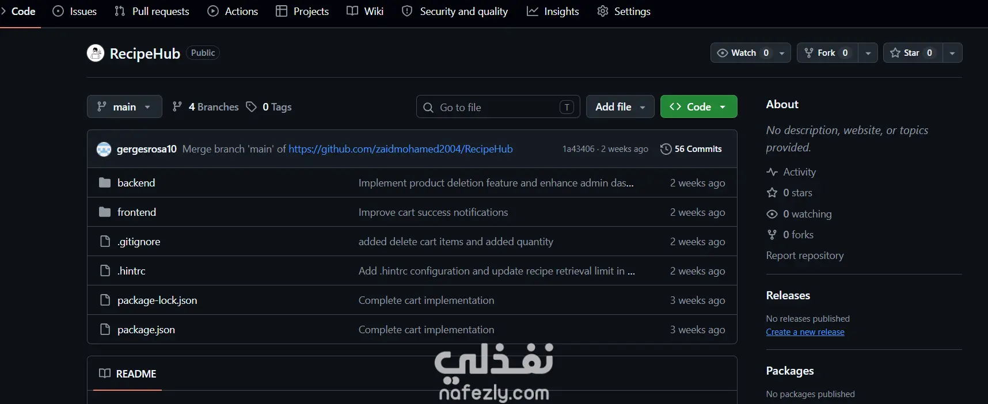Click the gergesrosa10 avatar icon
The height and width of the screenshot is (404, 988).
(x=104, y=149)
